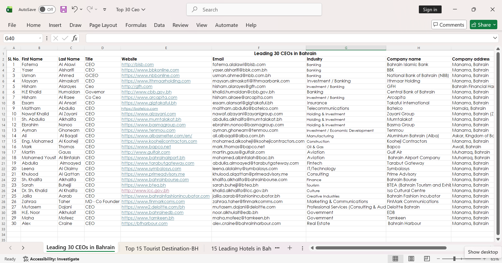Open the File menu
Viewport: 502px width, 263px height.
[x=12, y=25]
